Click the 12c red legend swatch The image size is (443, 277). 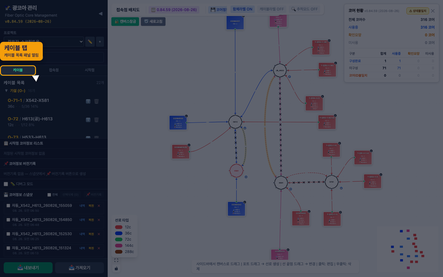[x=119, y=227]
